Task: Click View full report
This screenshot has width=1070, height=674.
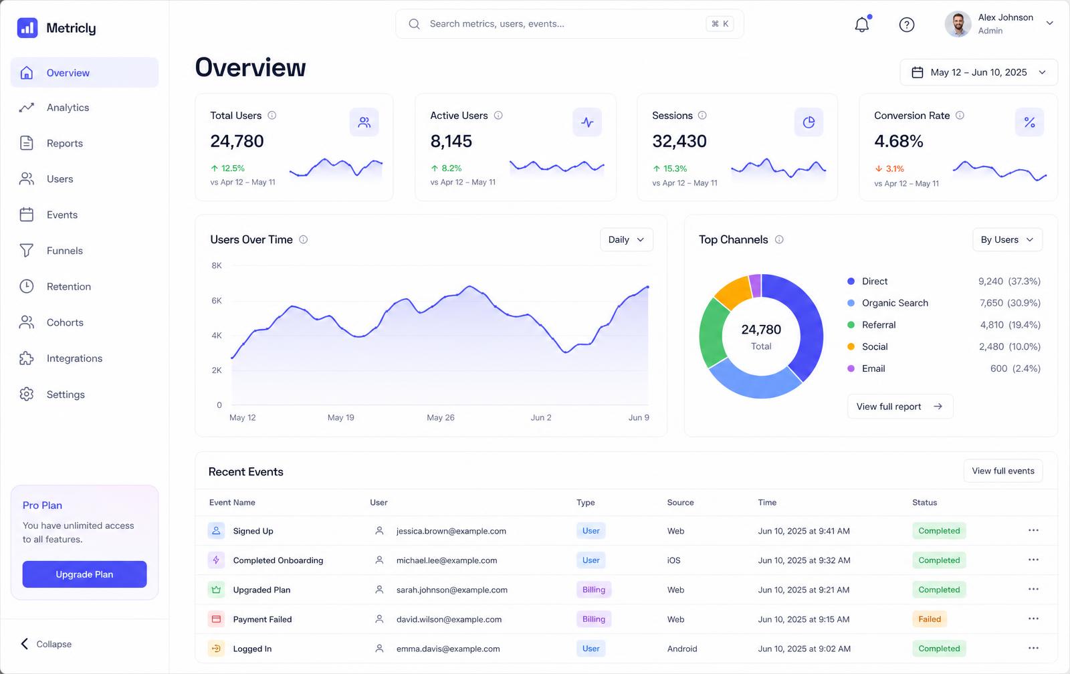Action: [x=900, y=407]
